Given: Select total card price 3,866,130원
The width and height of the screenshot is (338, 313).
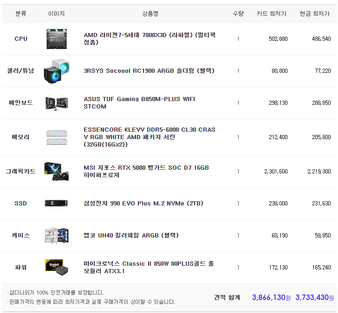Looking at the screenshot, I should [271, 297].
